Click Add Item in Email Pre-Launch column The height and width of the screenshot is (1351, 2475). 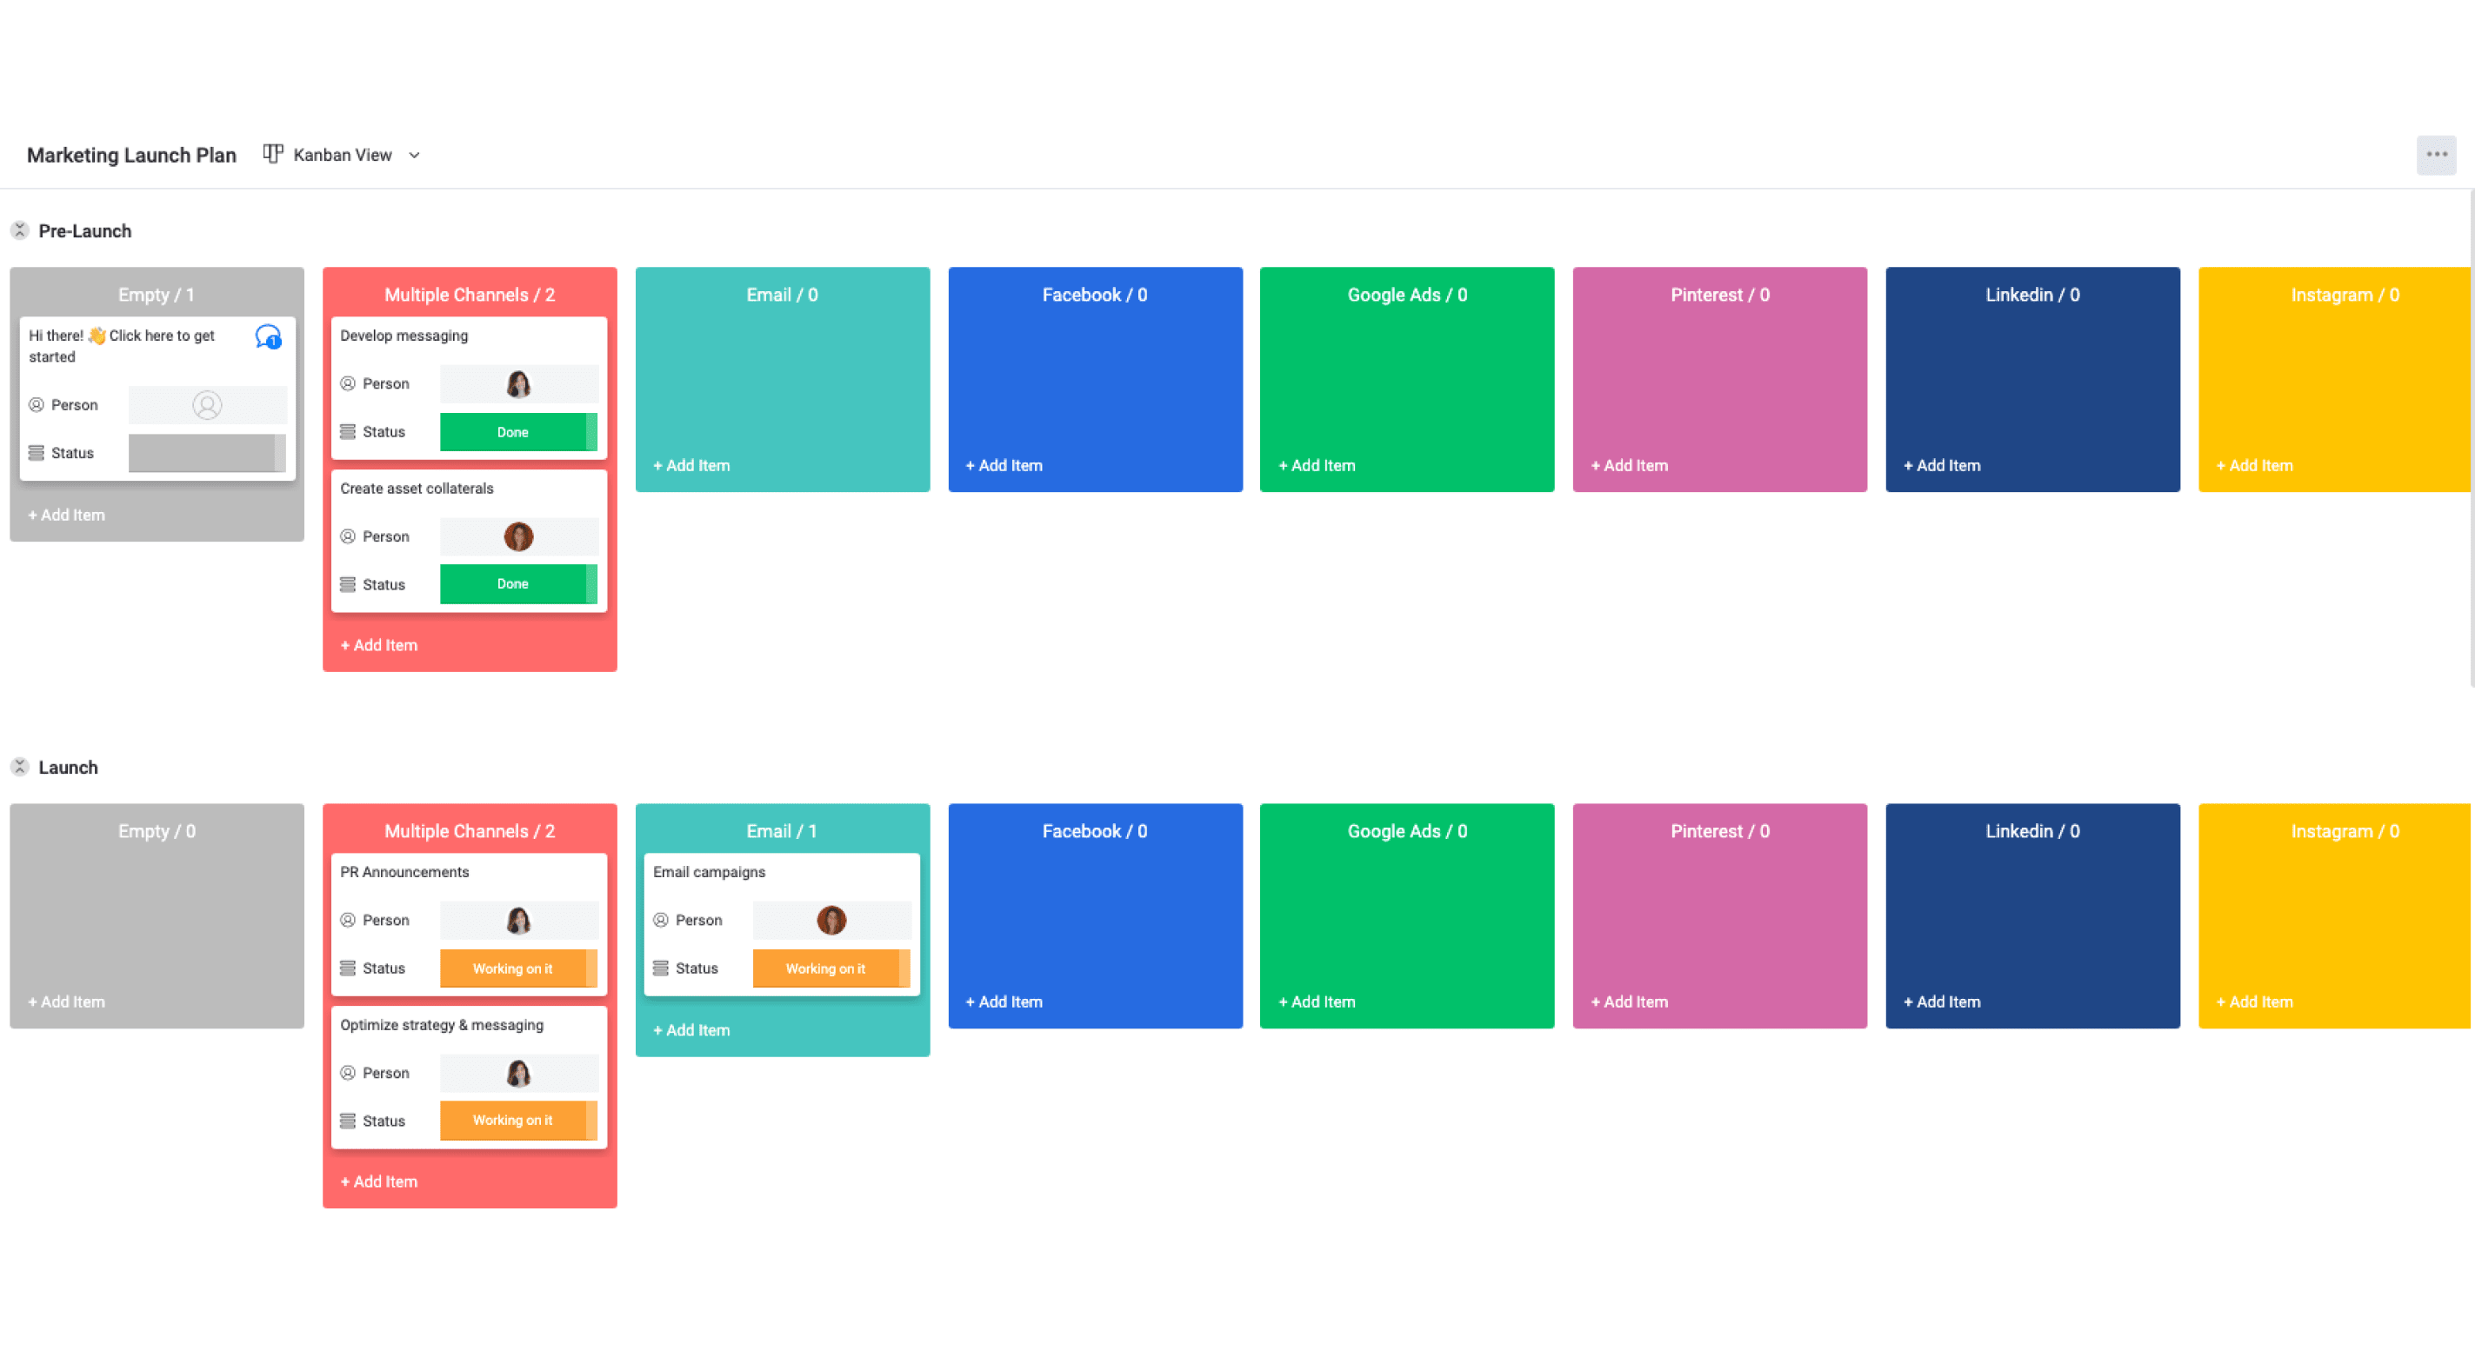click(x=690, y=466)
